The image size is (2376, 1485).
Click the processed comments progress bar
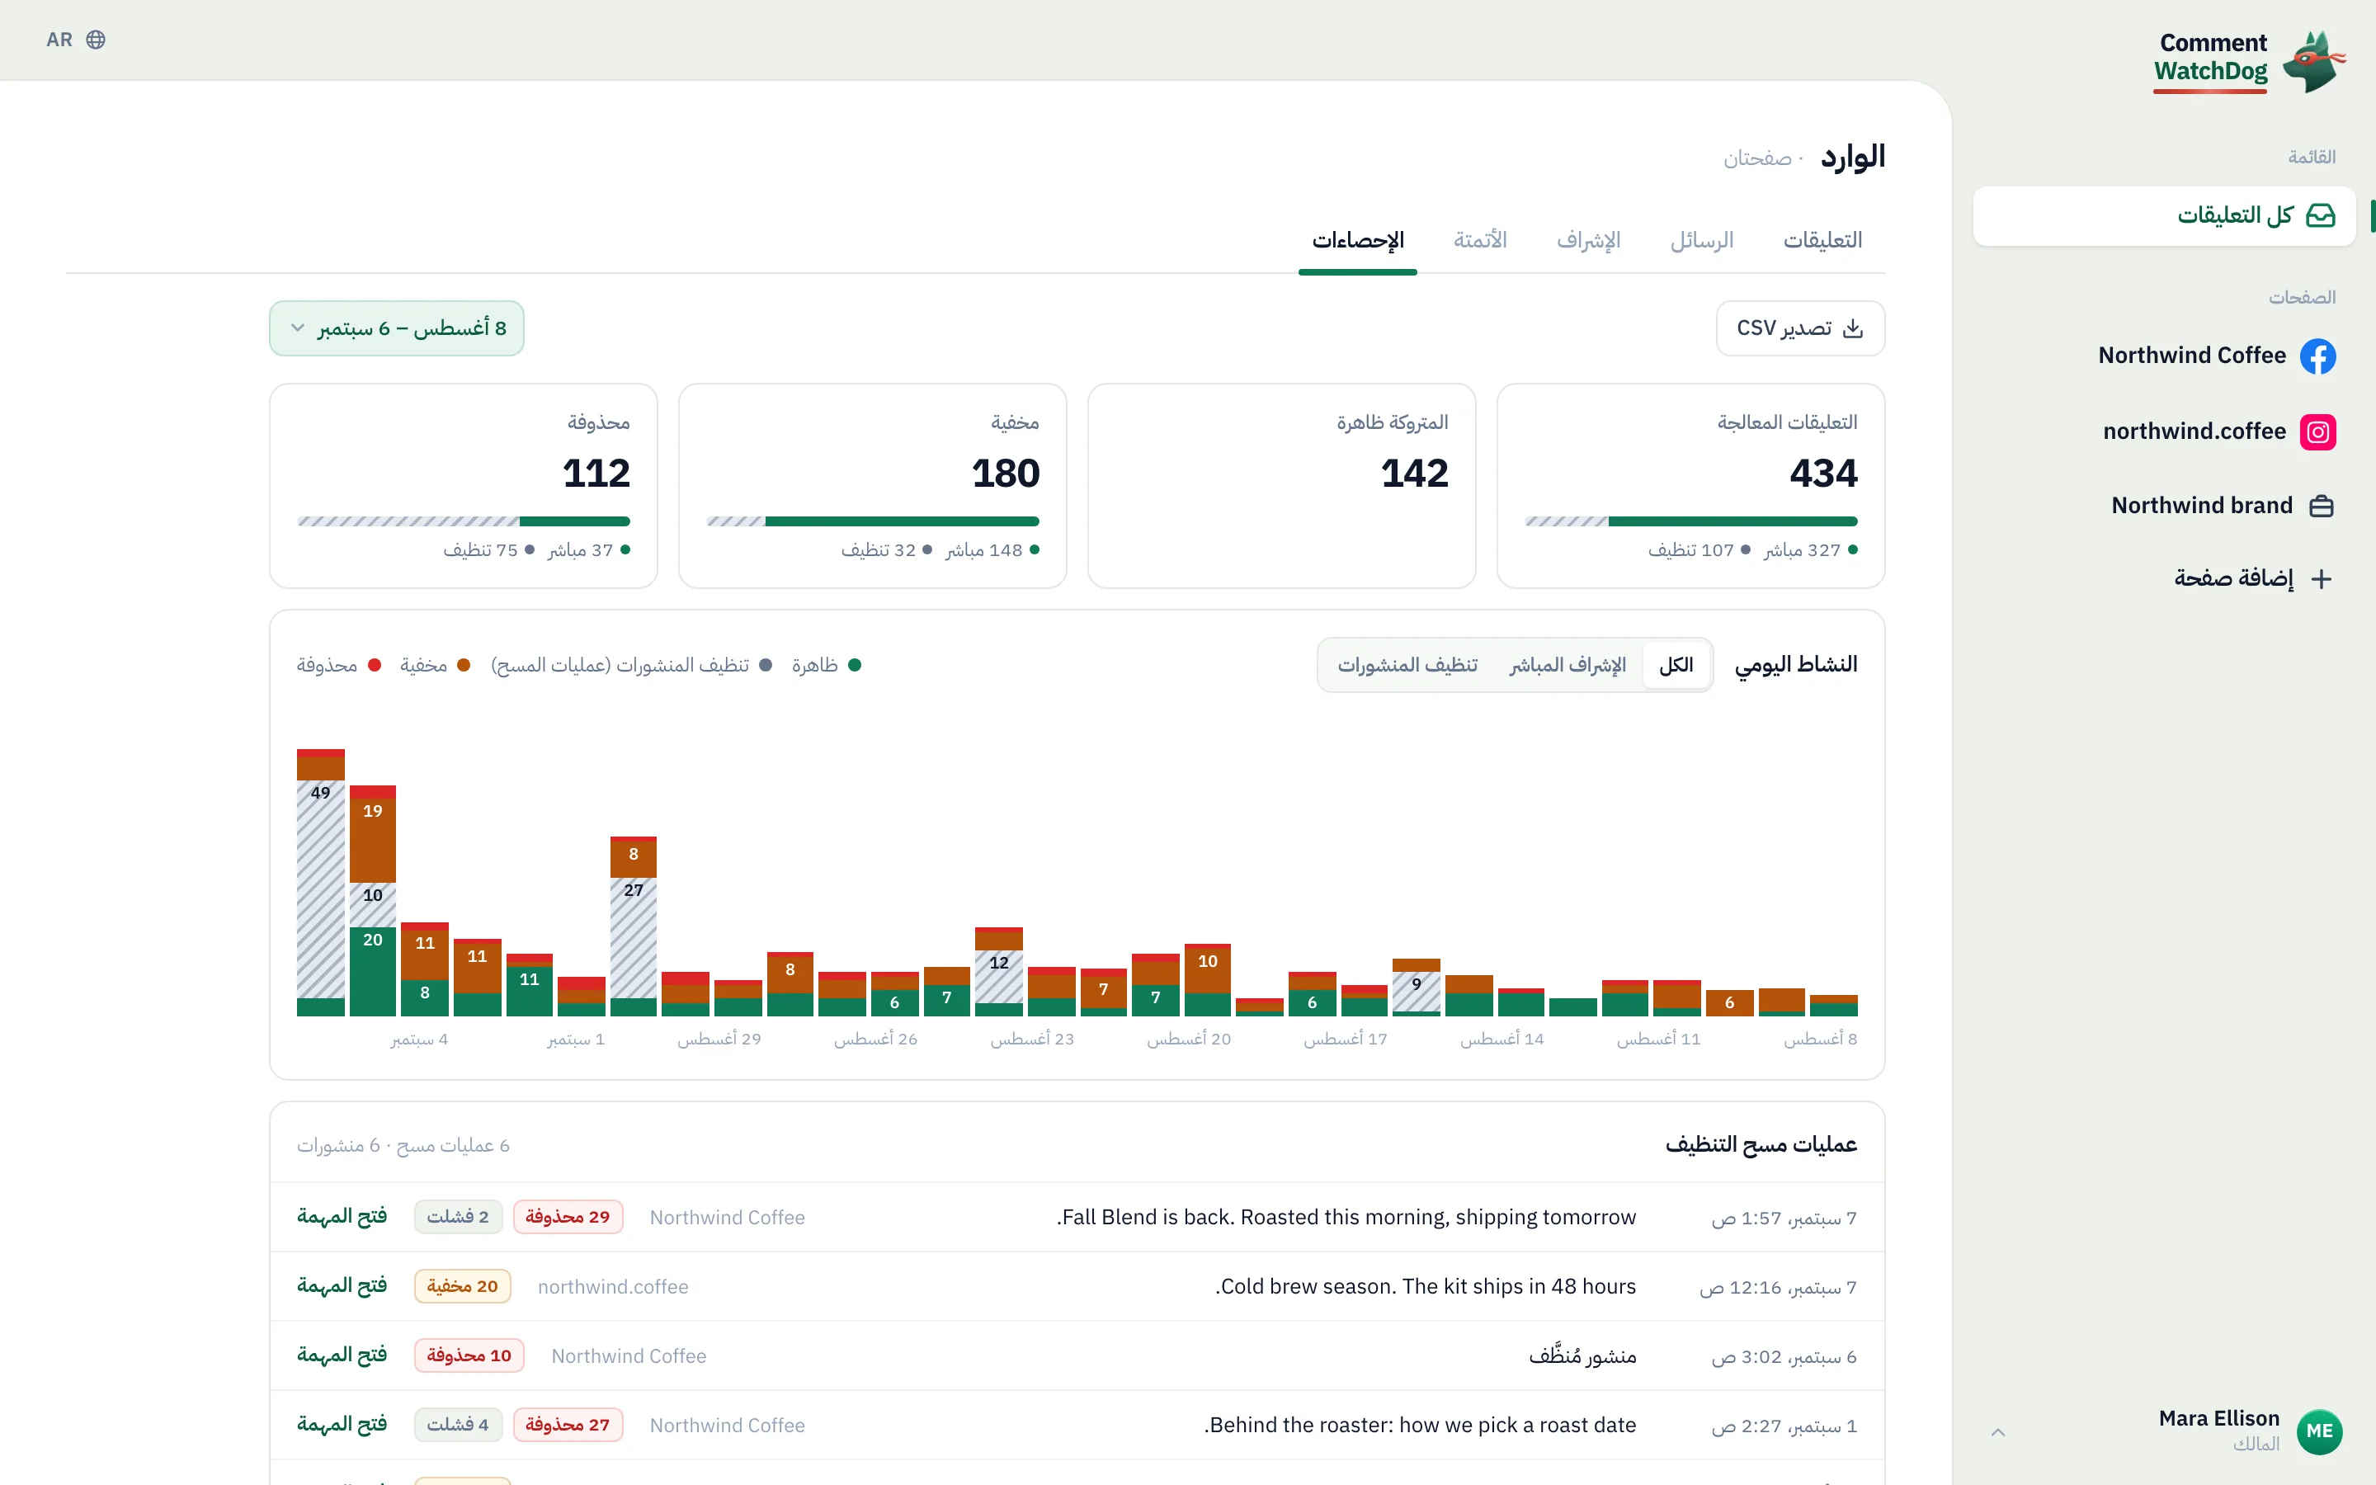click(x=1690, y=521)
